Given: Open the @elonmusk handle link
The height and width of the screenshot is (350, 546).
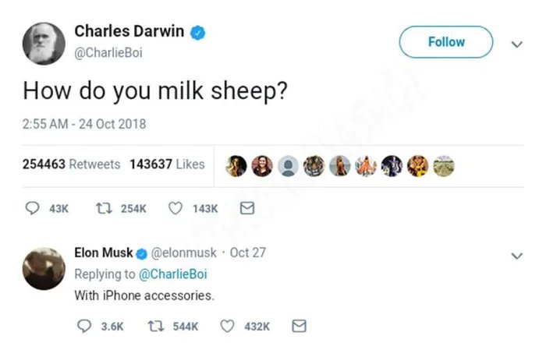Looking at the screenshot, I should pyautogui.click(x=183, y=253).
